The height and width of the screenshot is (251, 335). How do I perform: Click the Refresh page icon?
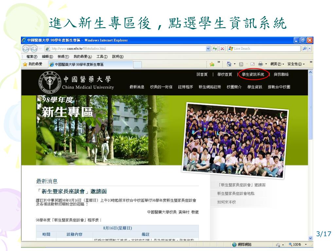tap(215, 49)
